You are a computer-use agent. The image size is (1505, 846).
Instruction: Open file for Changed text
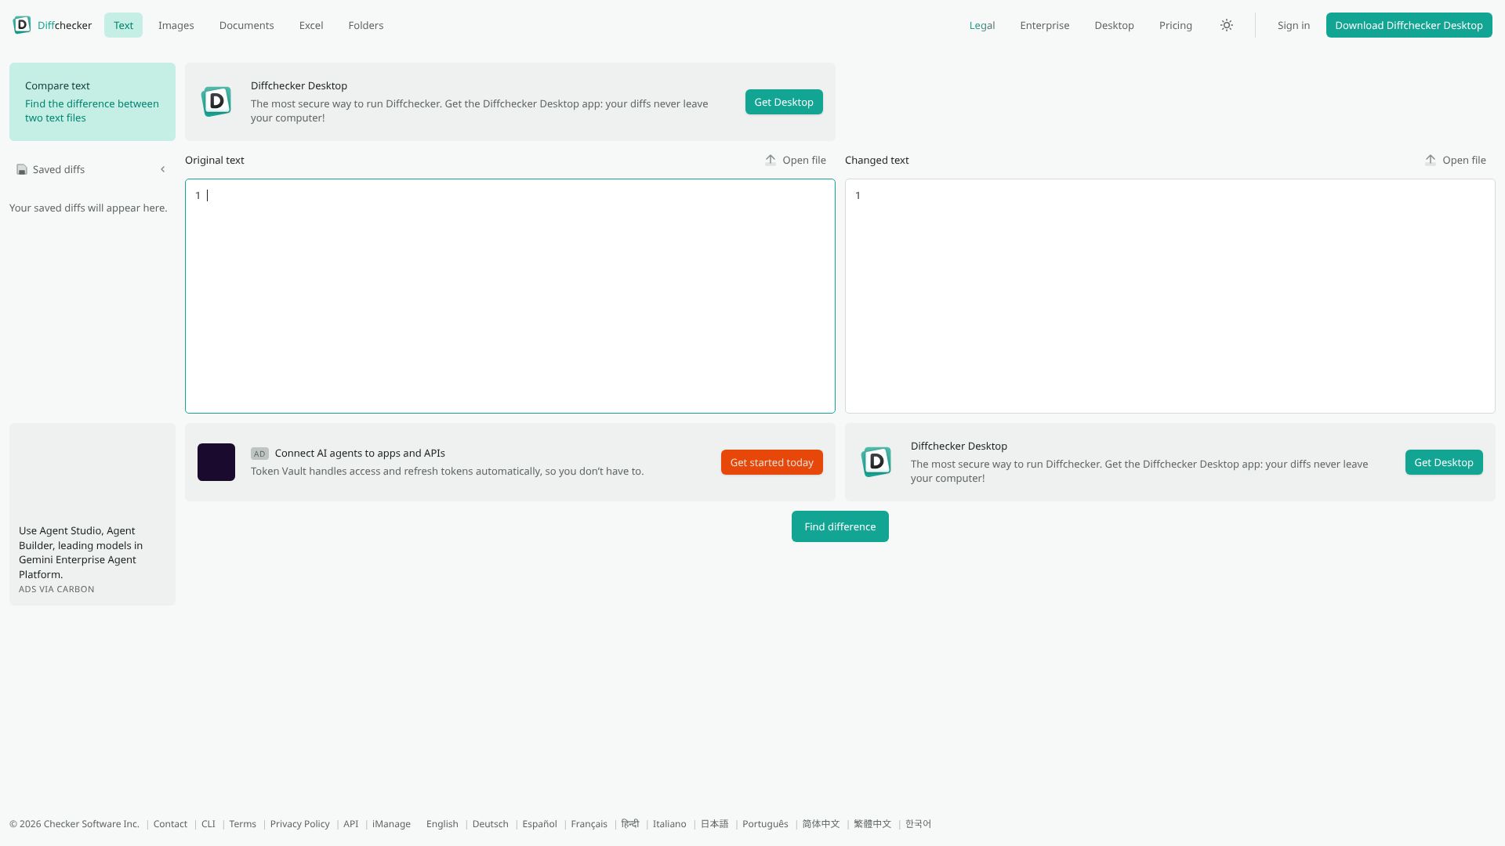click(1456, 160)
